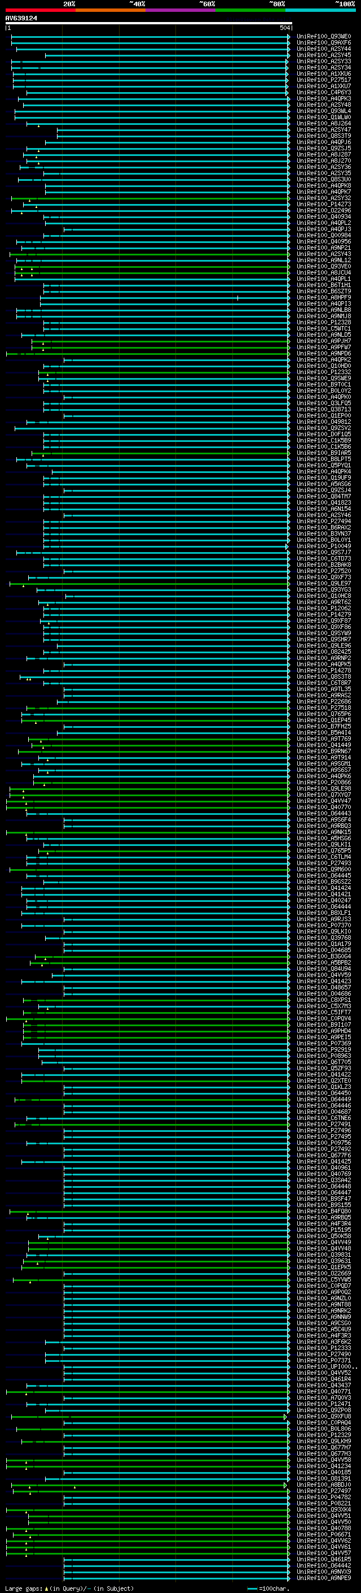Select the UniRef100_P27517 label
The width and height of the screenshot is (361, 1593).
[324, 80]
